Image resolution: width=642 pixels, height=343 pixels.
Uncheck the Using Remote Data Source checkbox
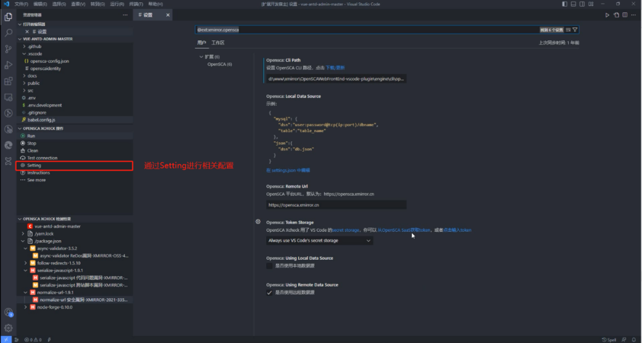tap(269, 292)
